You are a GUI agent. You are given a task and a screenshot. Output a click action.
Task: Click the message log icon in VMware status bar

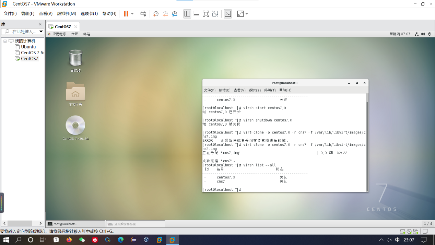425,231
